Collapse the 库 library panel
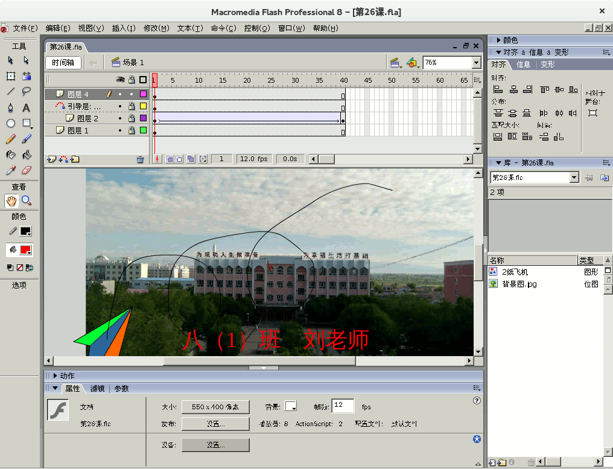Screen dimensions: 613x469 click(498, 163)
